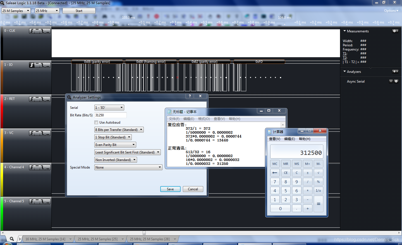Open Calculator 查看(V) menu
The width and height of the screenshot is (402, 245).
click(274, 139)
